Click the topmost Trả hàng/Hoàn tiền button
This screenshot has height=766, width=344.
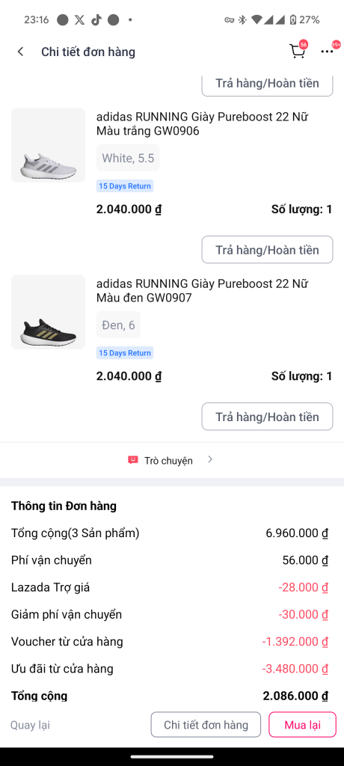(x=267, y=85)
